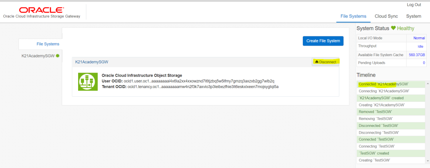Click the green heart Healthy icon

point(393,28)
